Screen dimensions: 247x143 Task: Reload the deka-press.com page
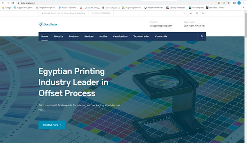tap(13, 3)
